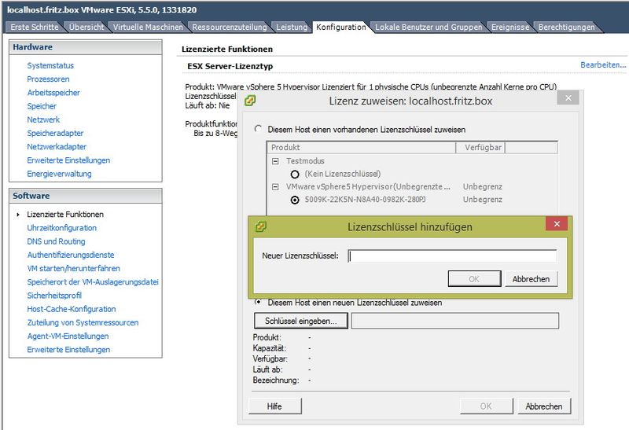Open the Berechtigungen tab
Screen dimensions: 629x430
pos(566,27)
